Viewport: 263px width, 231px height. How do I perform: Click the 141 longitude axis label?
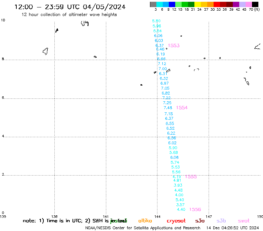pyautogui.click(x=106, y=216)
